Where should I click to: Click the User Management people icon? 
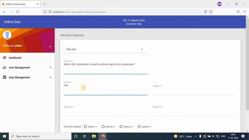4,67
